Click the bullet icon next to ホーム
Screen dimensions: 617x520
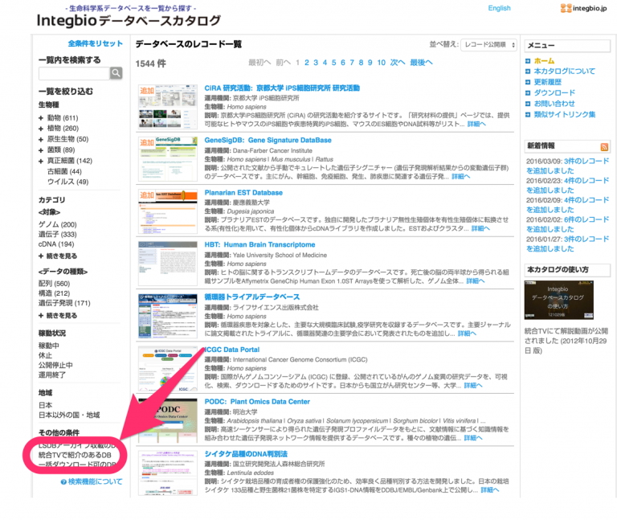[528, 61]
